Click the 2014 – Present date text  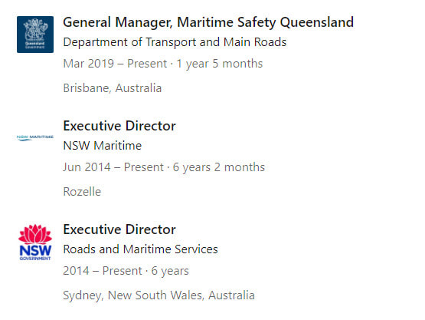coord(103,271)
